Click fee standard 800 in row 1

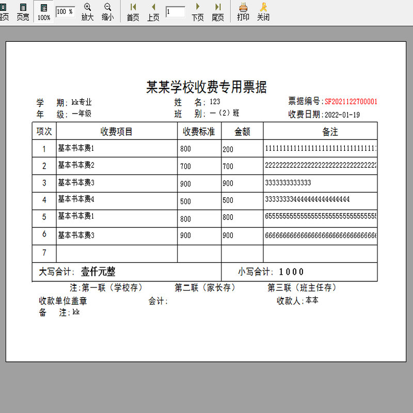point(185,149)
